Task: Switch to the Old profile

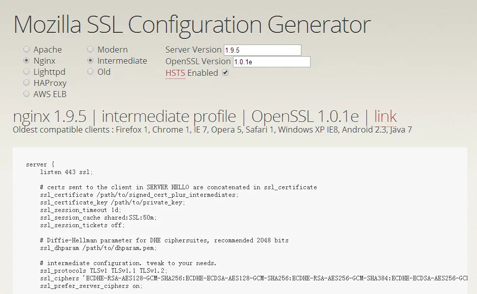Action: (x=90, y=72)
